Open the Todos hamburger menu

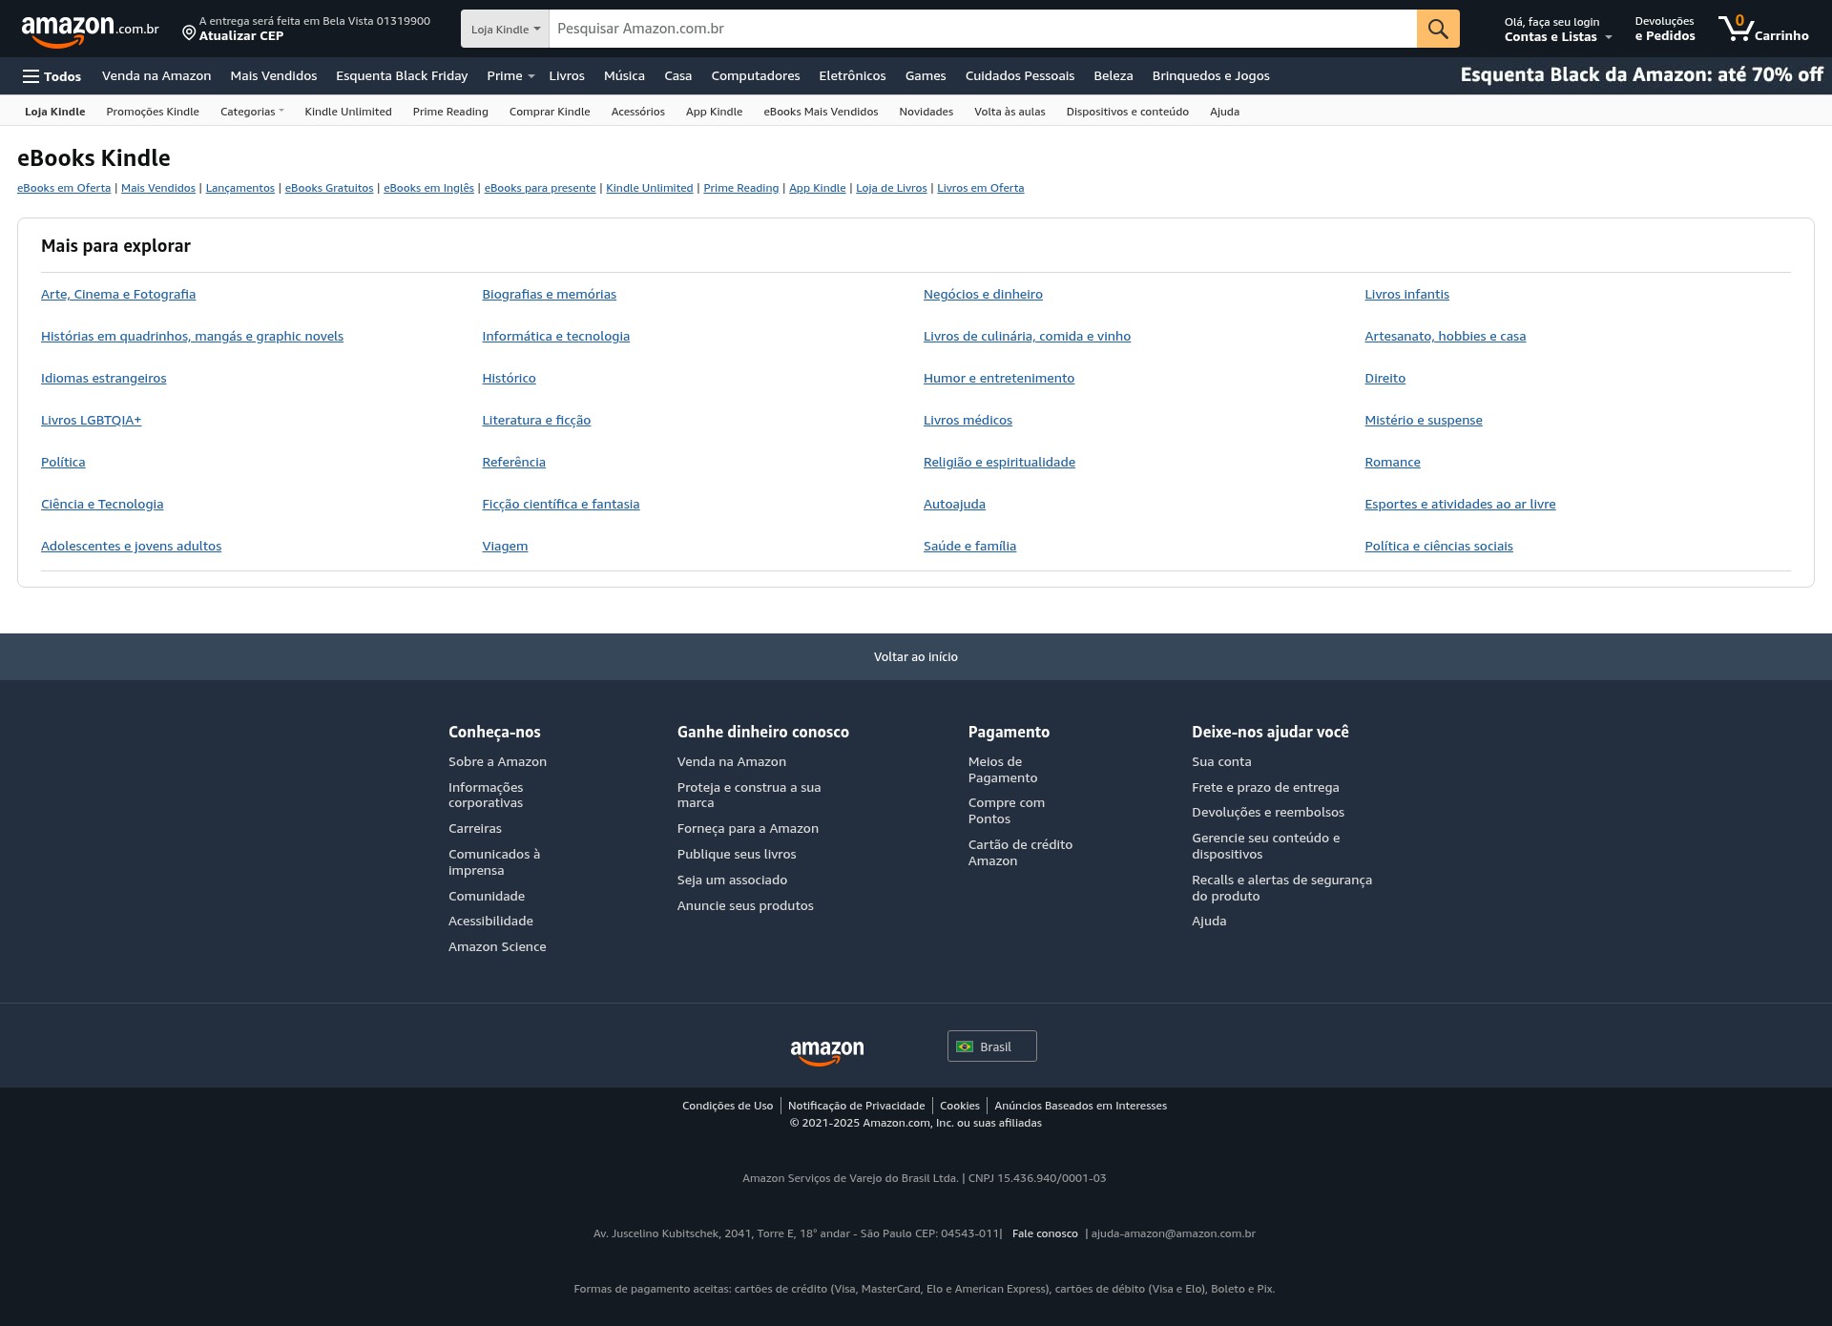coord(52,76)
